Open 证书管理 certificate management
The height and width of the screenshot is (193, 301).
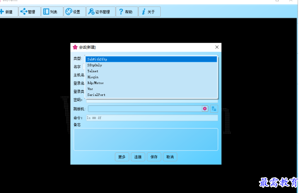pyautogui.click(x=101, y=12)
